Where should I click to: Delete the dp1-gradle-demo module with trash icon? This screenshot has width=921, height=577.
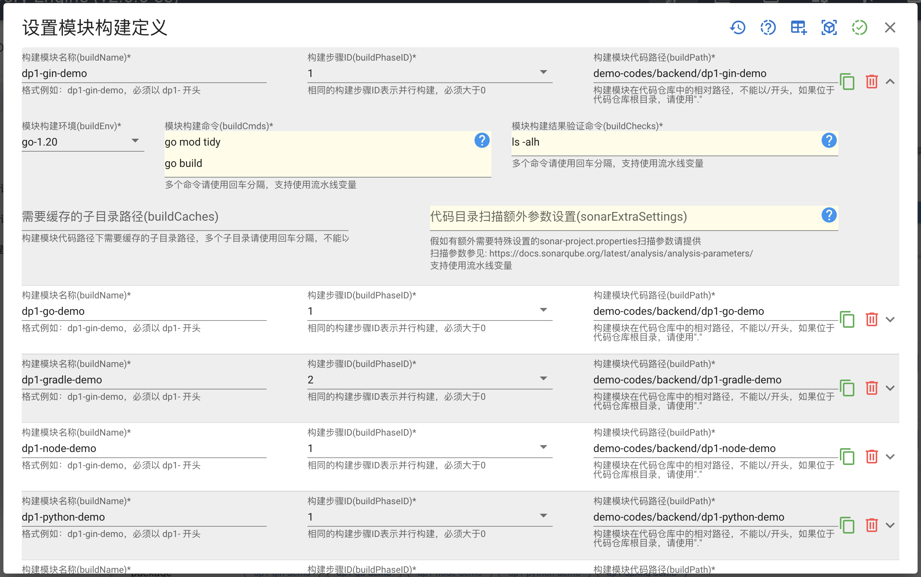pyautogui.click(x=872, y=388)
